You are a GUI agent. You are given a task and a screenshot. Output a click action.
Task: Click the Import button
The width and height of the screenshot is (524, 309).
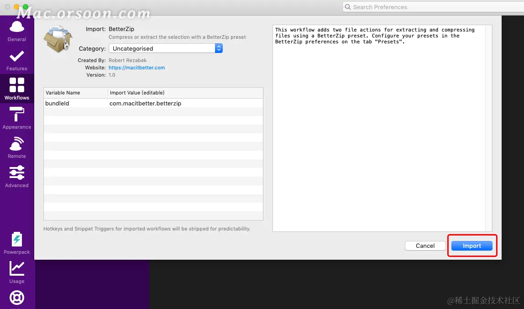(x=472, y=246)
